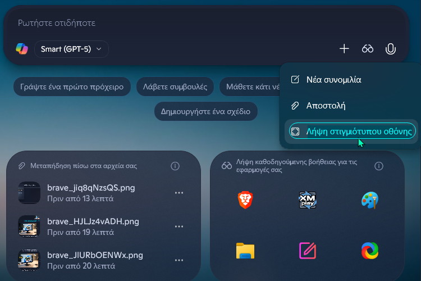Select the Paint palette app icon
Screen dimensions: 421x281
(370, 200)
